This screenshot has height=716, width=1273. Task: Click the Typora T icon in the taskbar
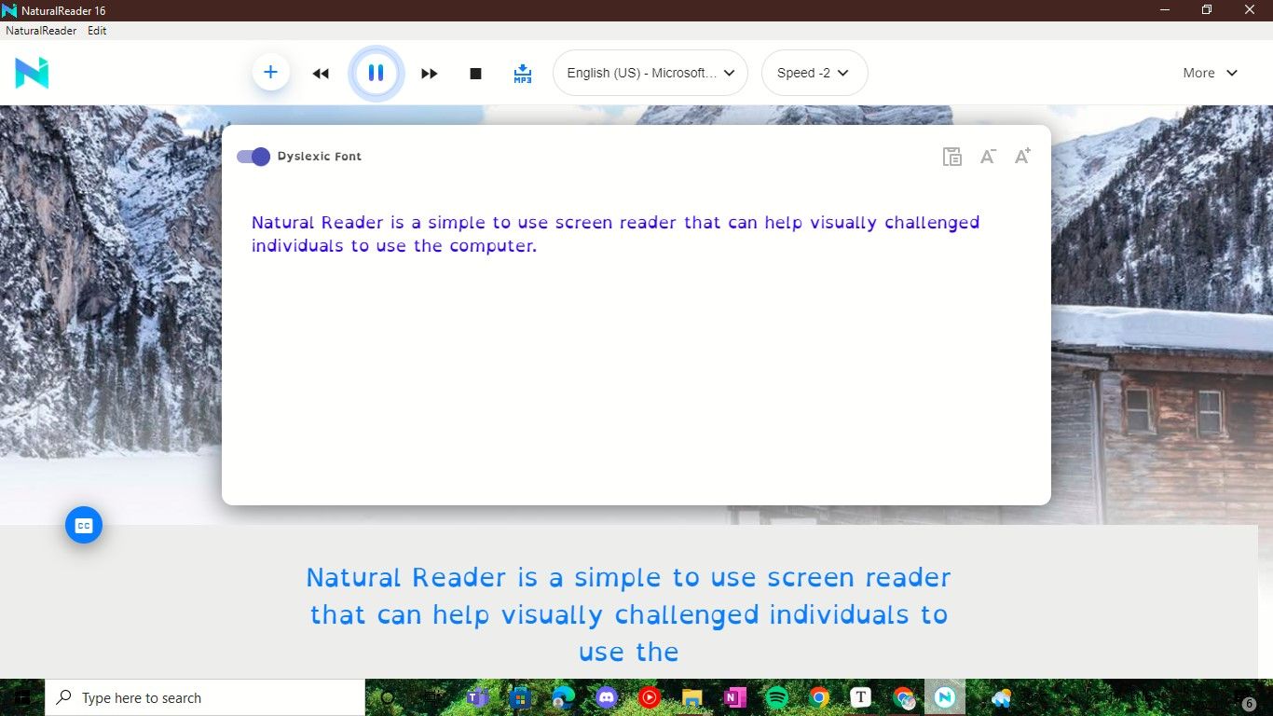[x=861, y=697]
